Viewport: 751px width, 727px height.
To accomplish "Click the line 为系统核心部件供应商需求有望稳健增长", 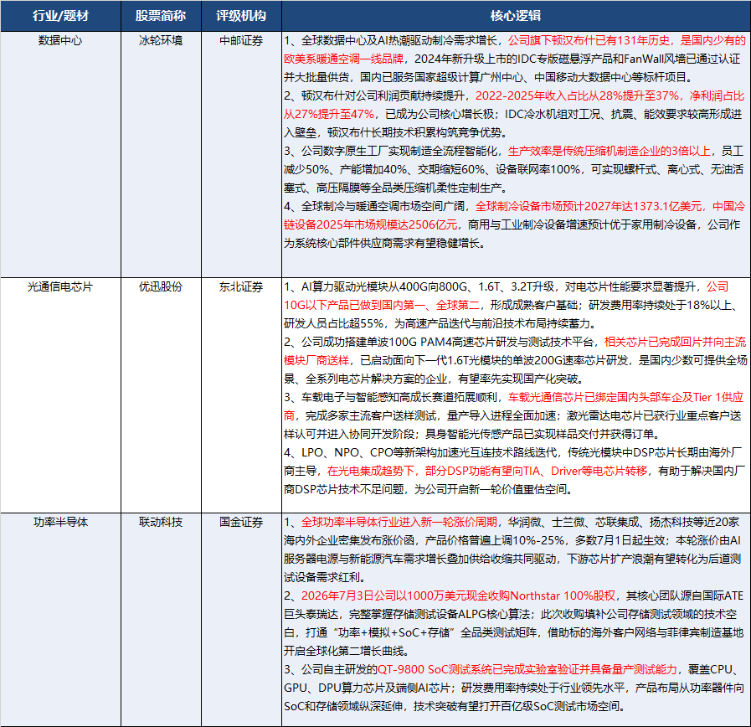I will pyautogui.click(x=385, y=243).
